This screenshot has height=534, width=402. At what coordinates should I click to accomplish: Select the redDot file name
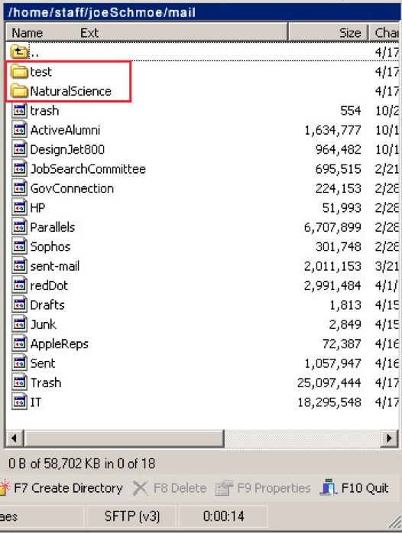click(x=49, y=285)
